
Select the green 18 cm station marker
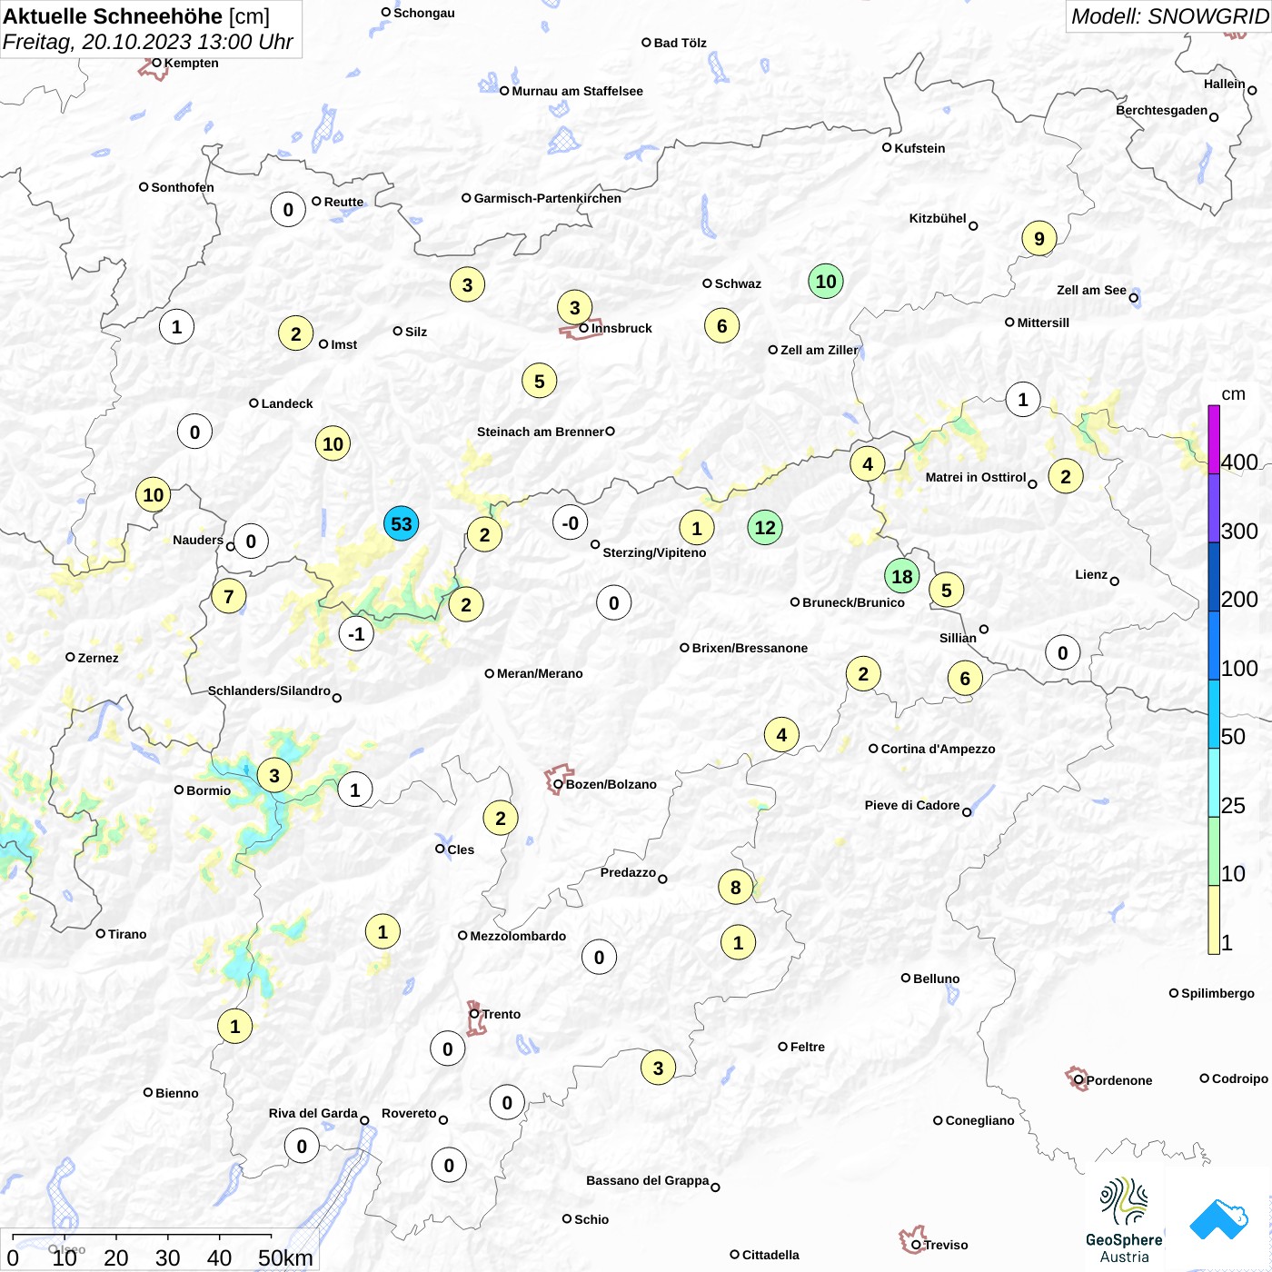[x=901, y=576]
